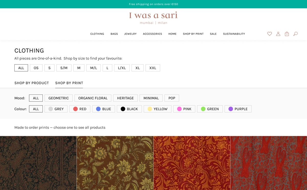Viewport: 307px width, 190px height.
Task: Choose the Heritage mood
Action: pos(125,98)
